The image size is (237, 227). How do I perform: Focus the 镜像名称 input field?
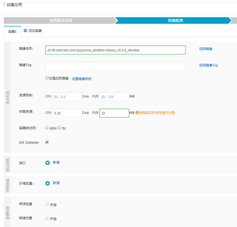pyautogui.click(x=116, y=50)
